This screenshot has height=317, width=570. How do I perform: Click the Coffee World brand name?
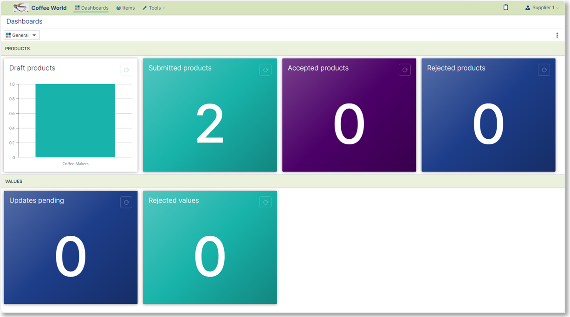[49, 8]
